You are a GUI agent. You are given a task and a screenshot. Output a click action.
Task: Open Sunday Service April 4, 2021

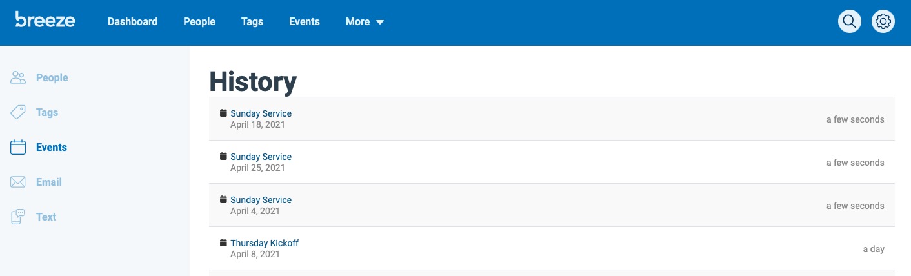261,200
